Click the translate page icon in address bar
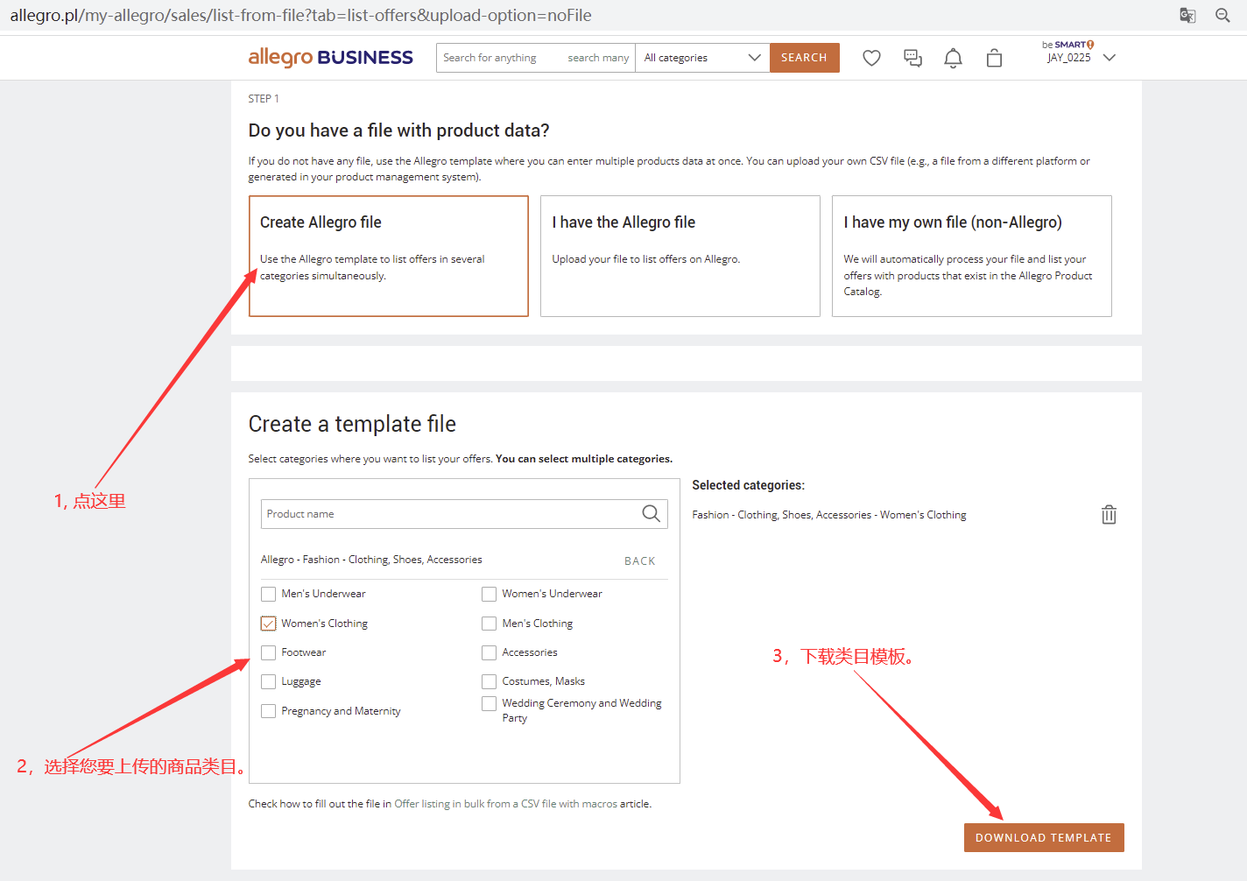Image resolution: width=1247 pixels, height=881 pixels. point(1187,15)
